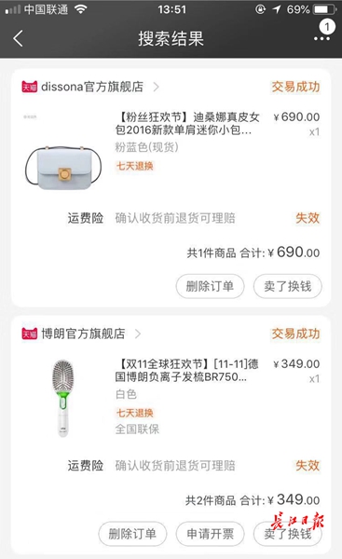This screenshot has height=559, width=342.
Task: Delete the dissona handbag order
Action: pyautogui.click(x=210, y=286)
